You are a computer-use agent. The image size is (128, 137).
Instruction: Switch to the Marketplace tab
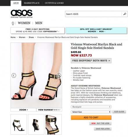32,3
